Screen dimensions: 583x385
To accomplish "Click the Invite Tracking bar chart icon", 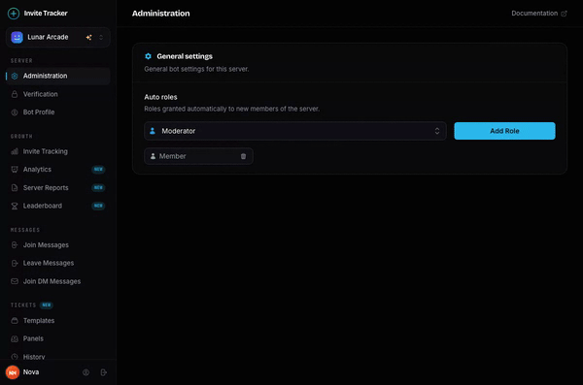I will 15,151.
